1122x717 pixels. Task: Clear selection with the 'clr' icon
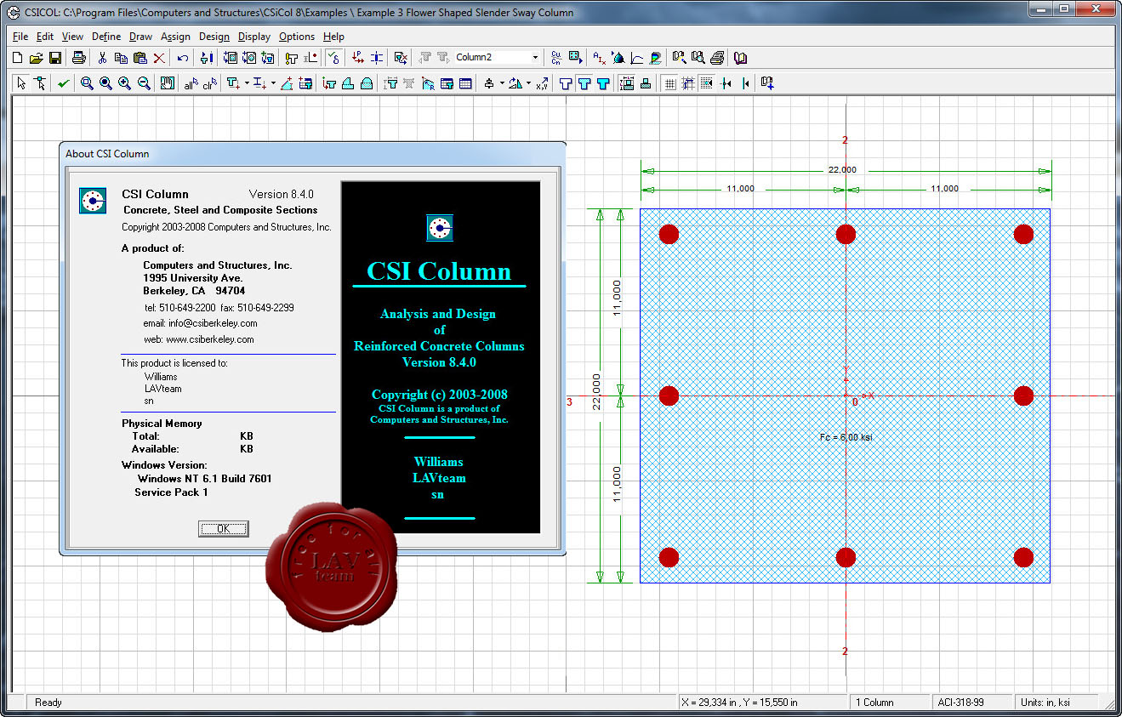pyautogui.click(x=209, y=83)
